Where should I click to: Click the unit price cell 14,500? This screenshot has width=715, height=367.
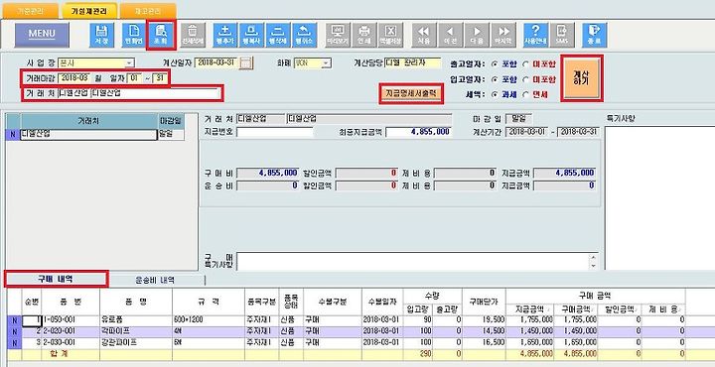(x=484, y=331)
